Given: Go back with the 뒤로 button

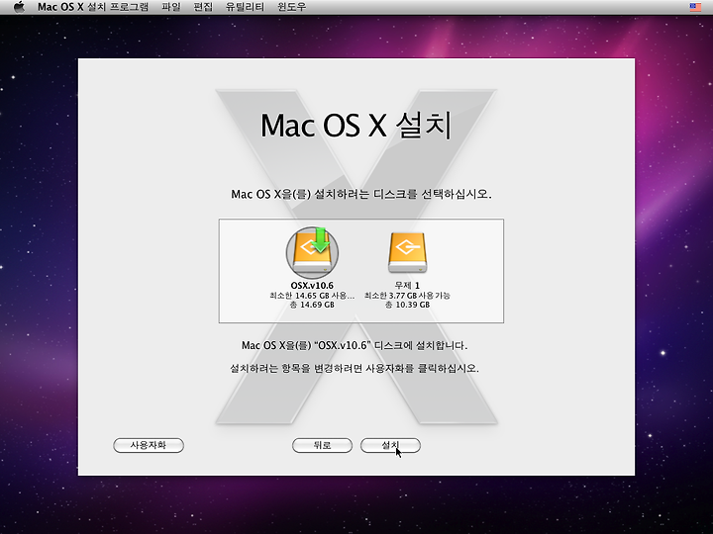Looking at the screenshot, I should point(322,445).
